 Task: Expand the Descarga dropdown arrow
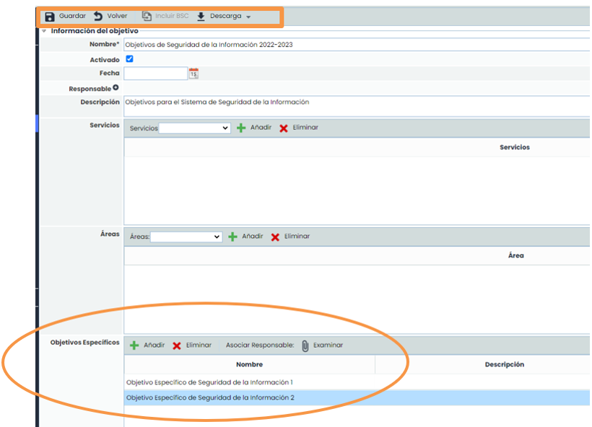[248, 17]
